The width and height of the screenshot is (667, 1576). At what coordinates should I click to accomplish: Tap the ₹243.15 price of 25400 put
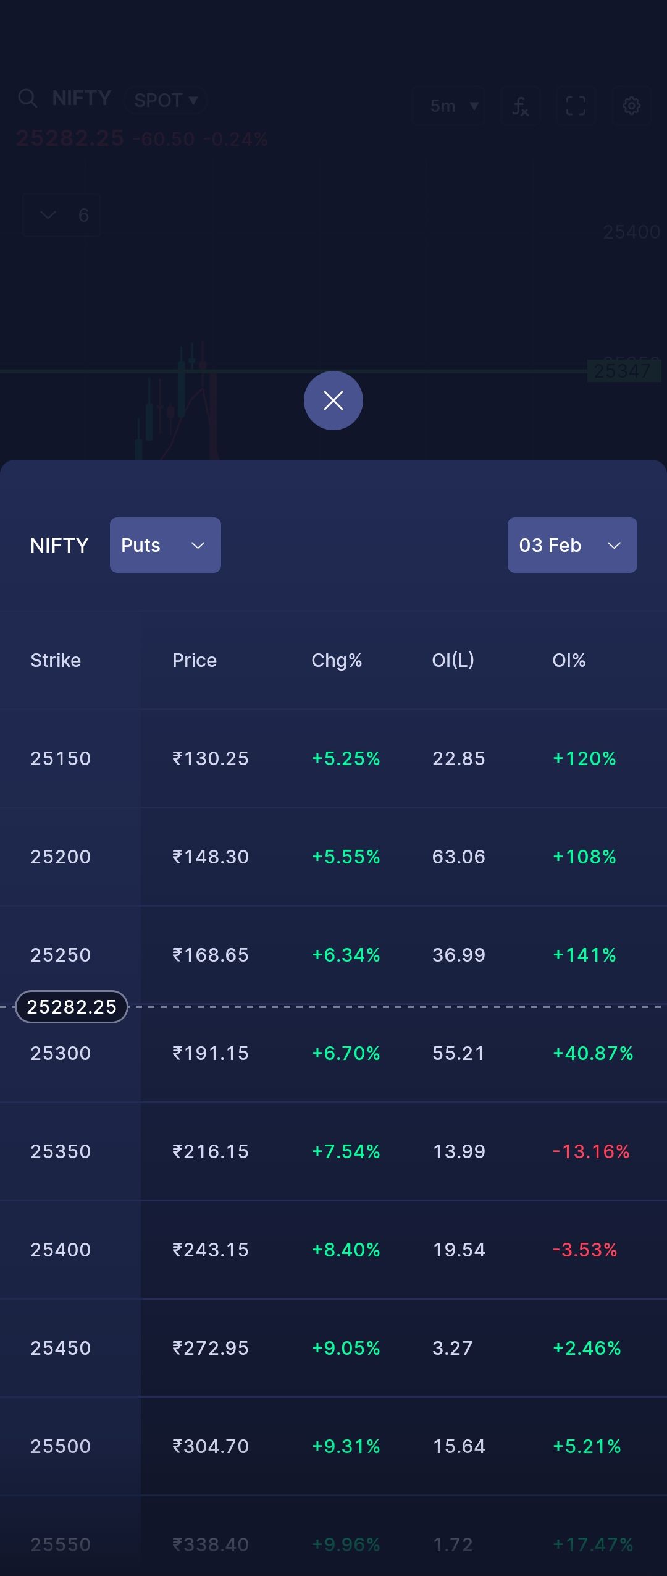(x=211, y=1250)
